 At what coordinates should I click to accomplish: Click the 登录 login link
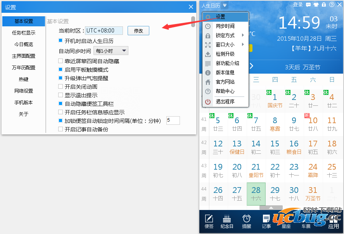pos(298,5)
